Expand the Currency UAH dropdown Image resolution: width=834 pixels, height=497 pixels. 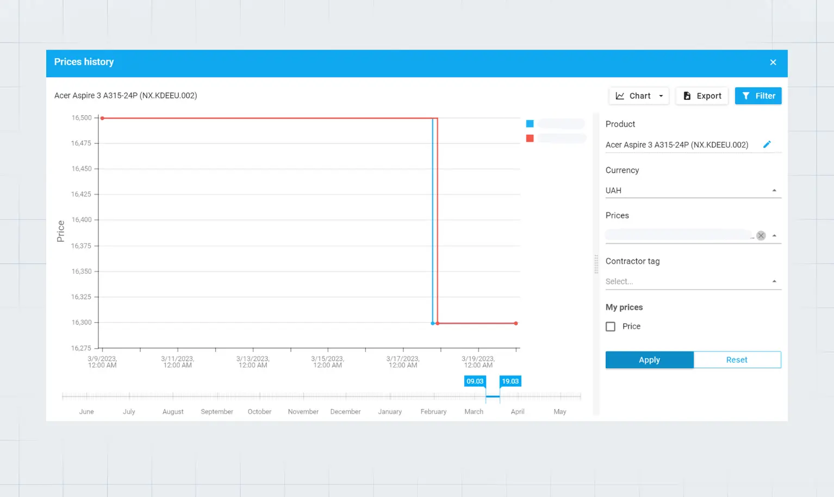click(774, 191)
